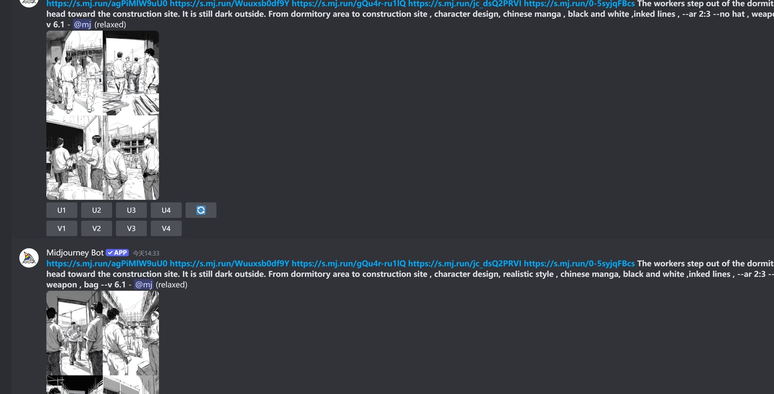This screenshot has width=774, height=394.
Task: Click the V1 variation button
Action: tap(62, 228)
